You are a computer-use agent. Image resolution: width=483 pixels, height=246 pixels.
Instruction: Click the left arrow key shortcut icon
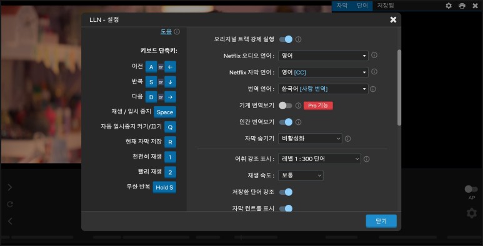click(171, 67)
